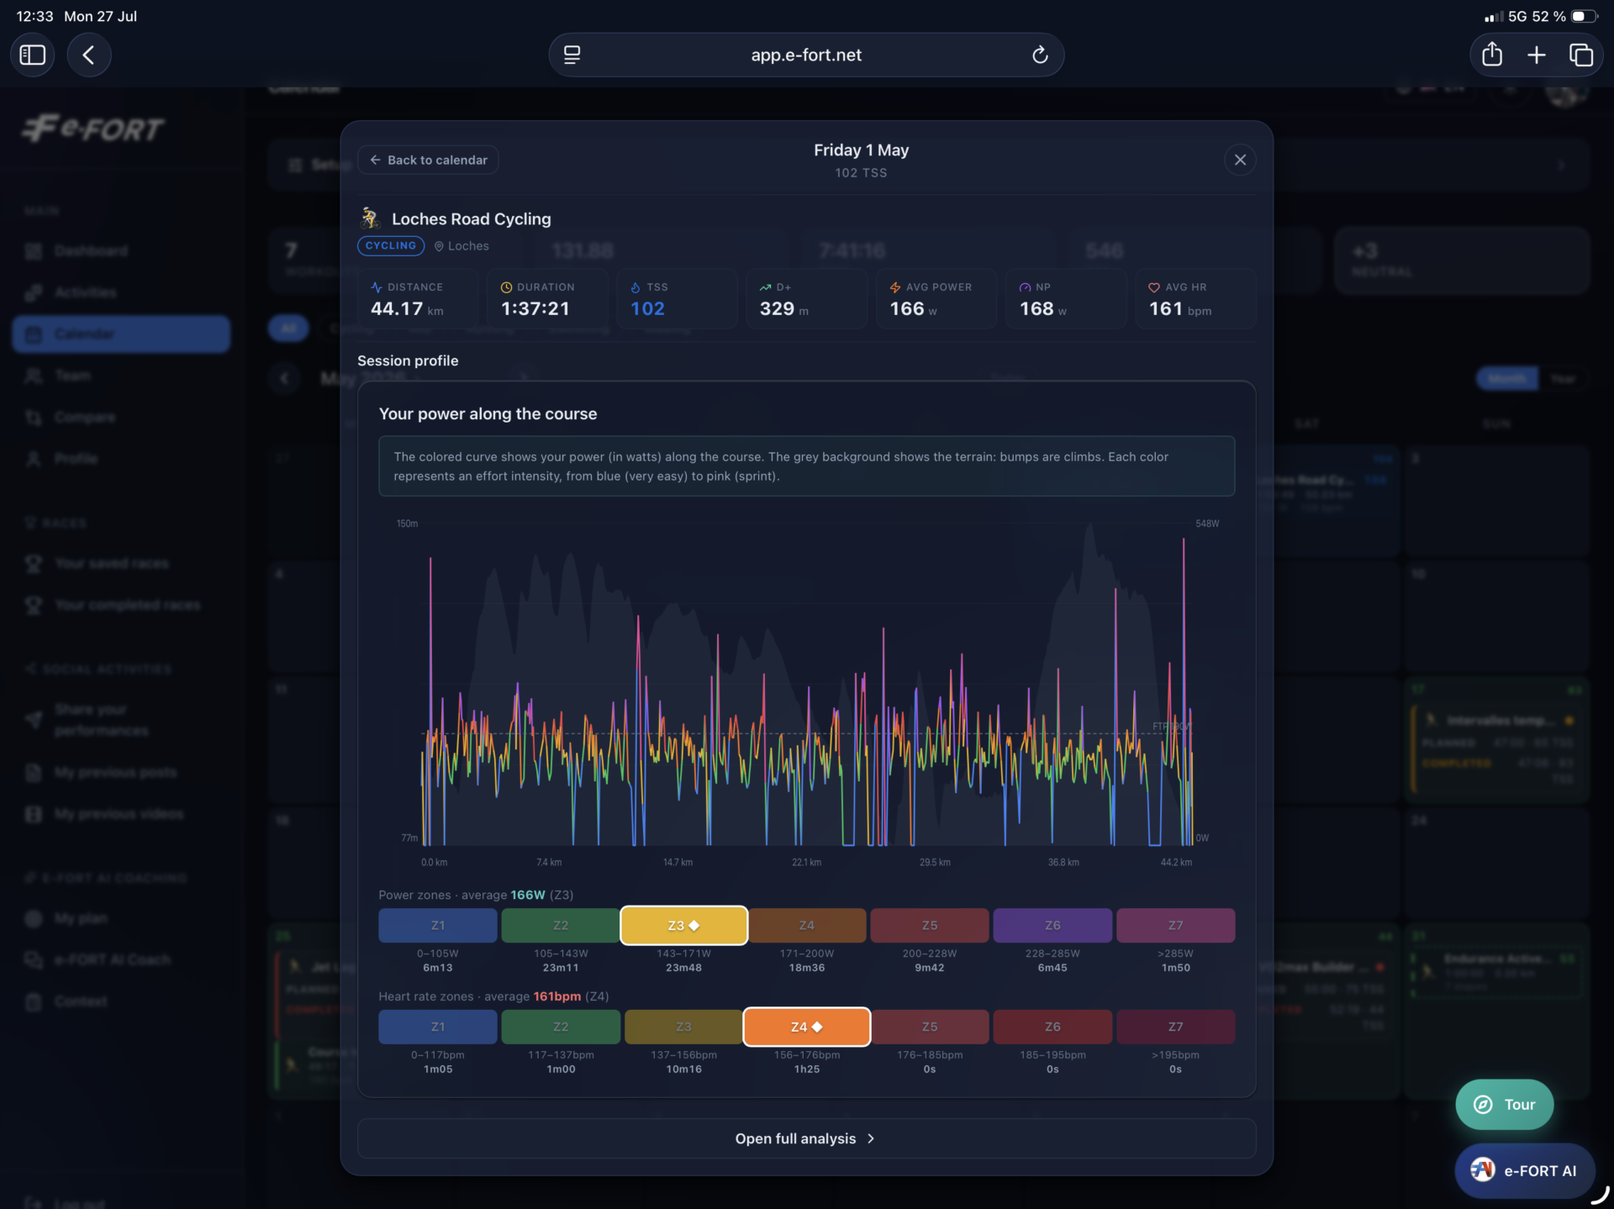Click the e-FORT logo
This screenshot has height=1209, width=1614.
coord(93,129)
